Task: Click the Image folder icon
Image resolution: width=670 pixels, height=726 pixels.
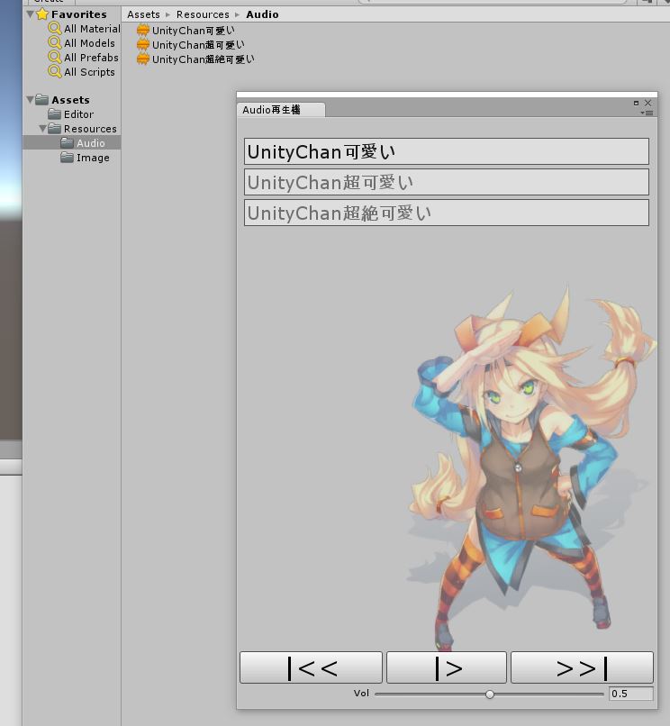Action: pyautogui.click(x=67, y=158)
